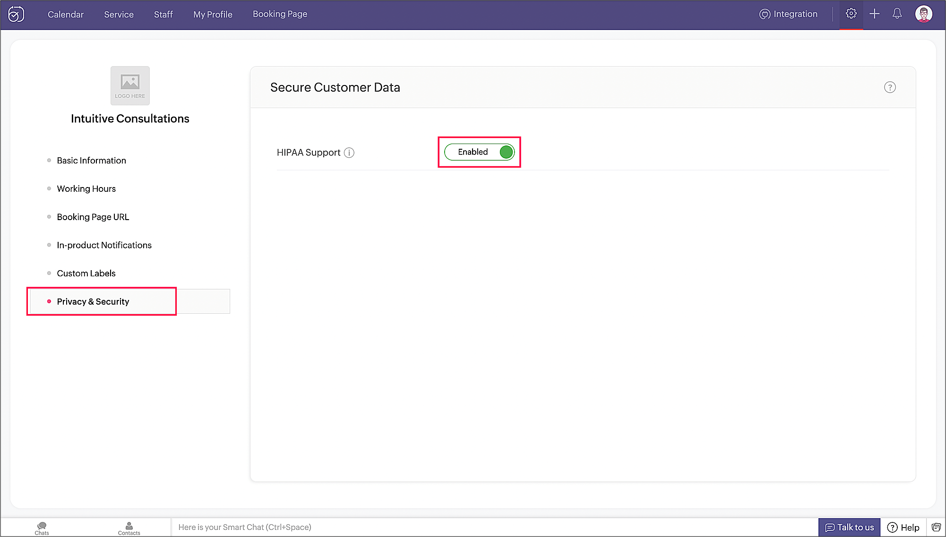
Task: Click the Talk to us button
Action: pyautogui.click(x=849, y=527)
